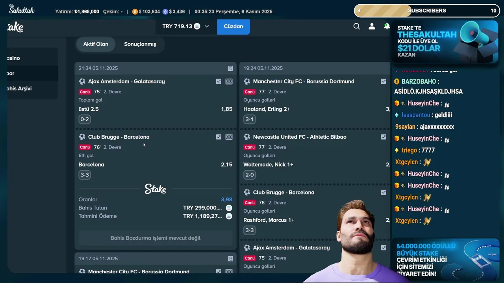The width and height of the screenshot is (504, 283).
Task: Click bet slip icon on 21:34 05.11.2025 card
Action: (230, 68)
